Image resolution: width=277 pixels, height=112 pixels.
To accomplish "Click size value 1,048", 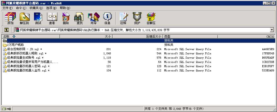I will tap(107, 53).
